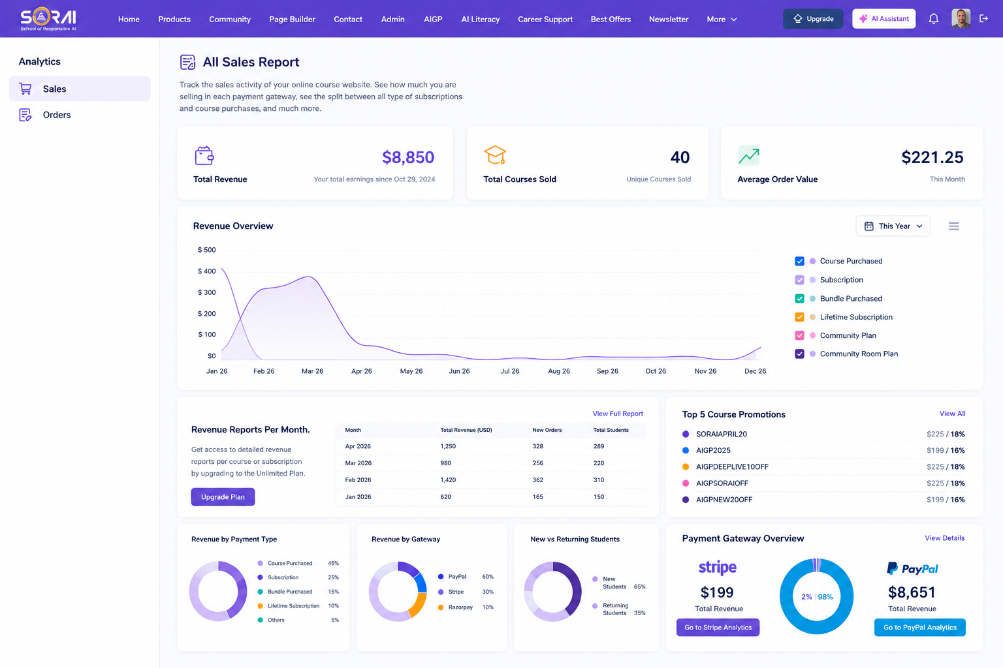Open the user profile avatar
The width and height of the screenshot is (1003, 668).
pos(961,19)
